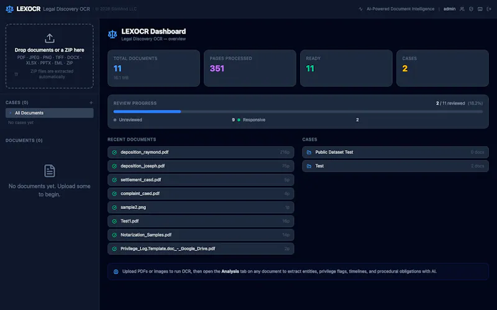The width and height of the screenshot is (497, 310).
Task: Click the review progress bar
Action: tap(298, 112)
